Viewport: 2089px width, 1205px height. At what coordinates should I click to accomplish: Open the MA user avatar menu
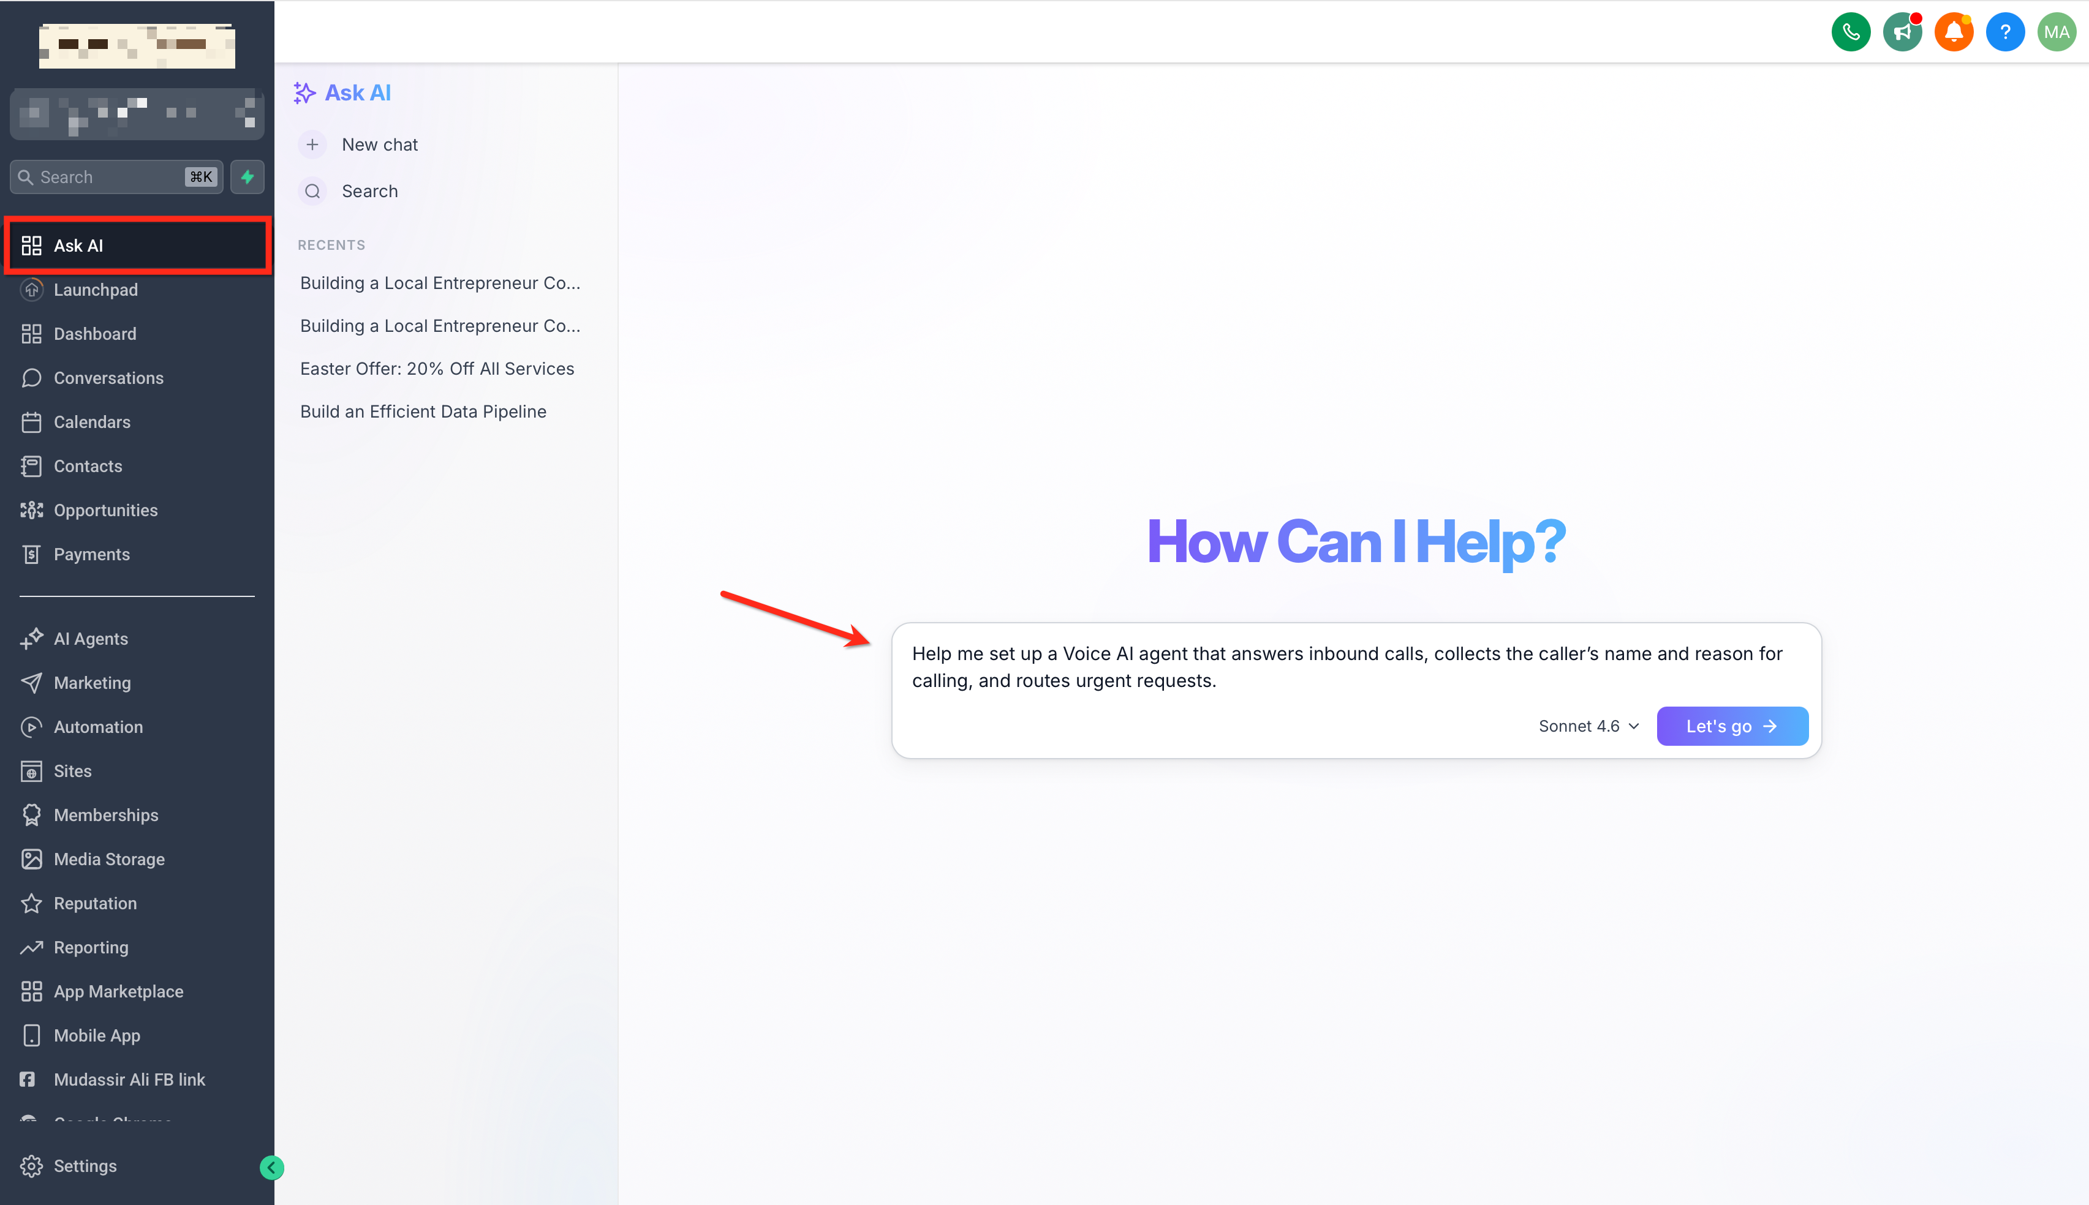(x=2056, y=32)
